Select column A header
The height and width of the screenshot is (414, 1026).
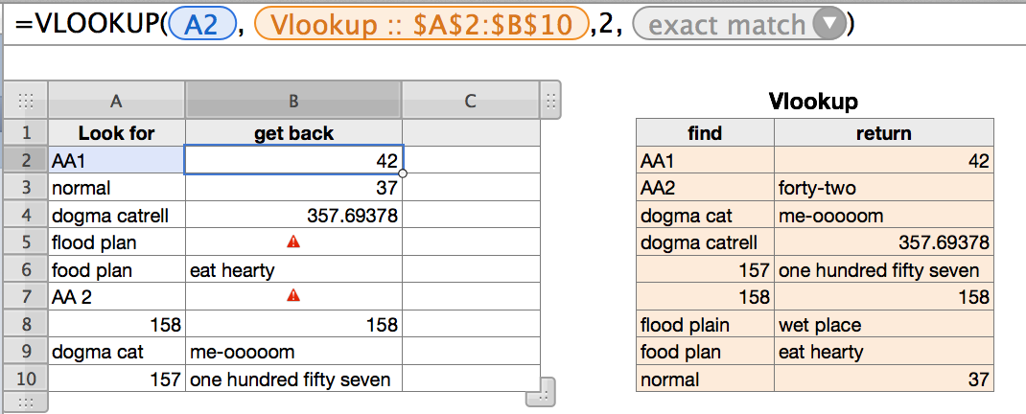tap(116, 101)
